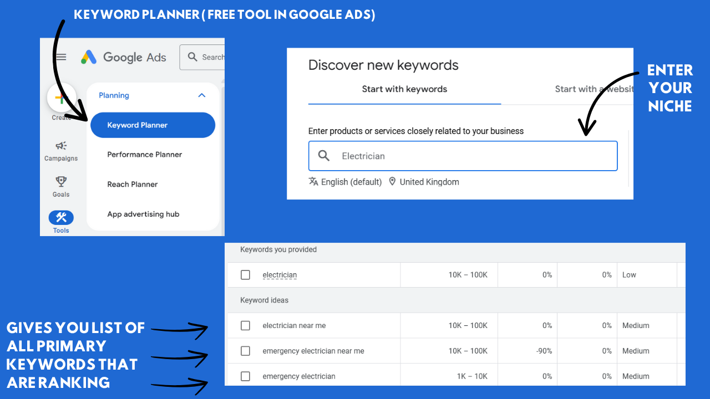
Task: Click 'Keywords you provided' header
Action: 278,249
